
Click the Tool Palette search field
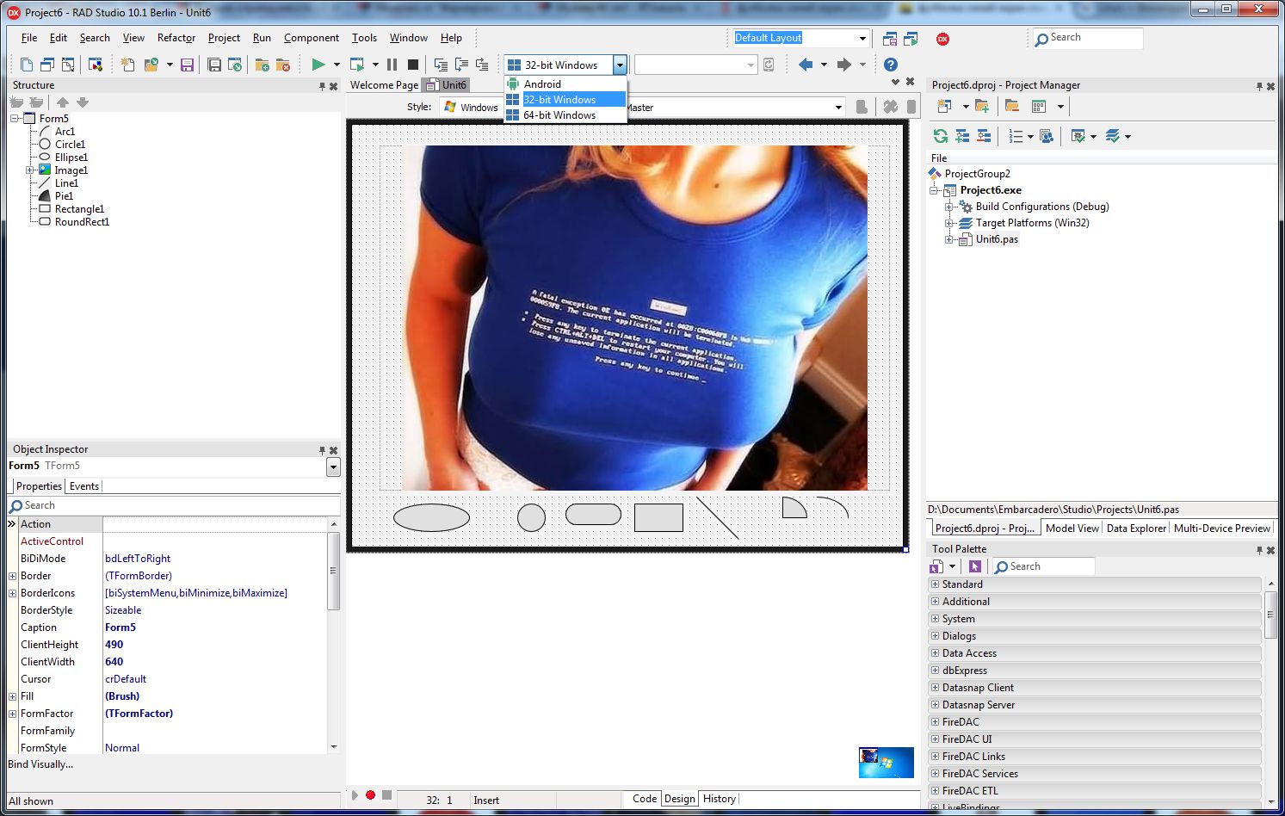pyautogui.click(x=1043, y=566)
